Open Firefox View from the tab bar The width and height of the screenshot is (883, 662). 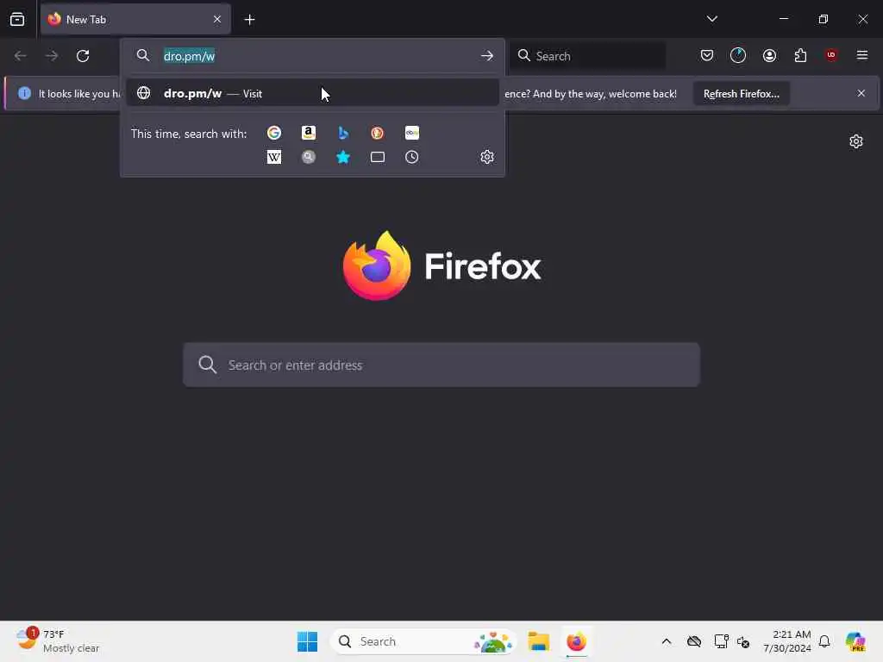click(17, 20)
